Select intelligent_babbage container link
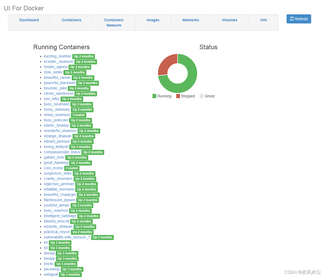Image resolution: width=325 pixels, height=277 pixels. click(60, 216)
